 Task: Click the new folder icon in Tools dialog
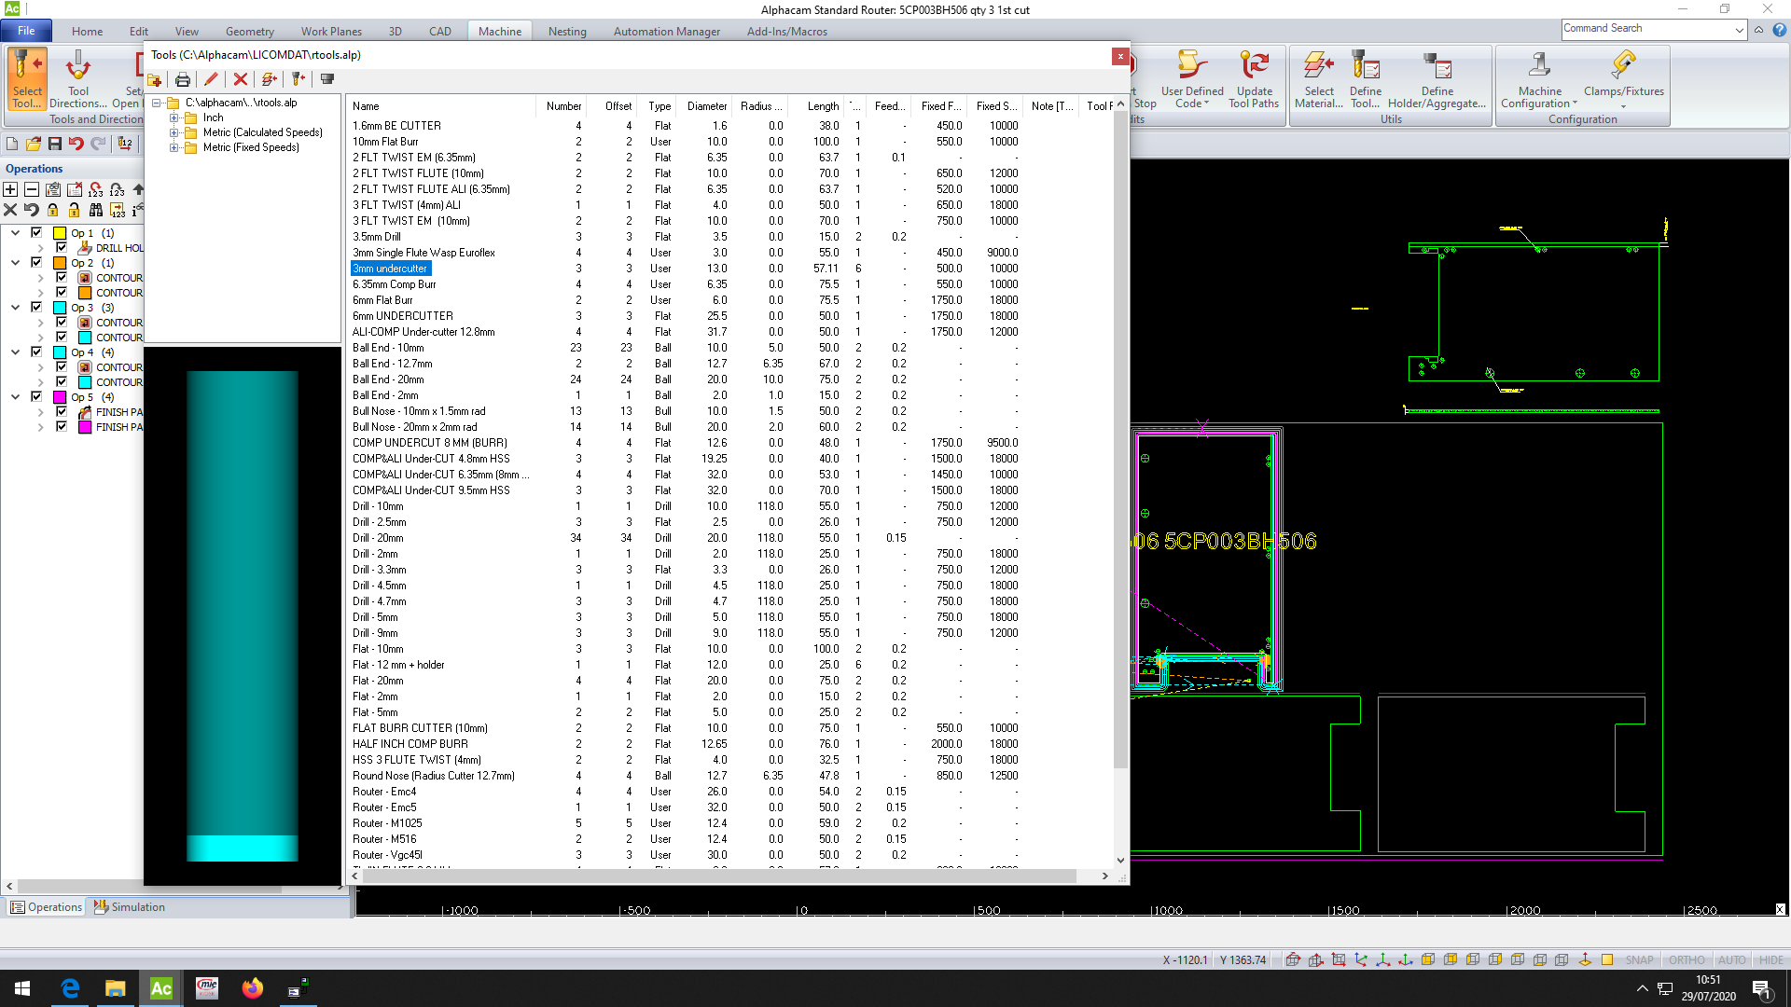[x=155, y=79]
